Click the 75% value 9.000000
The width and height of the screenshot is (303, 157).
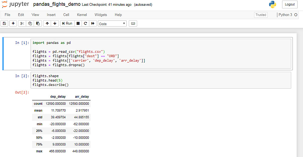tap(59, 145)
